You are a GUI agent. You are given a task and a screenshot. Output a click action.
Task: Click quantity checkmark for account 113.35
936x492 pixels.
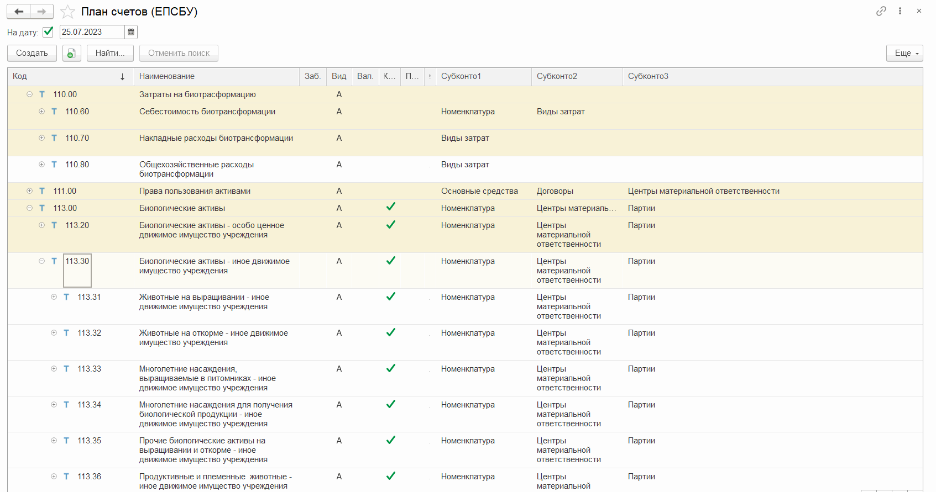tap(391, 440)
